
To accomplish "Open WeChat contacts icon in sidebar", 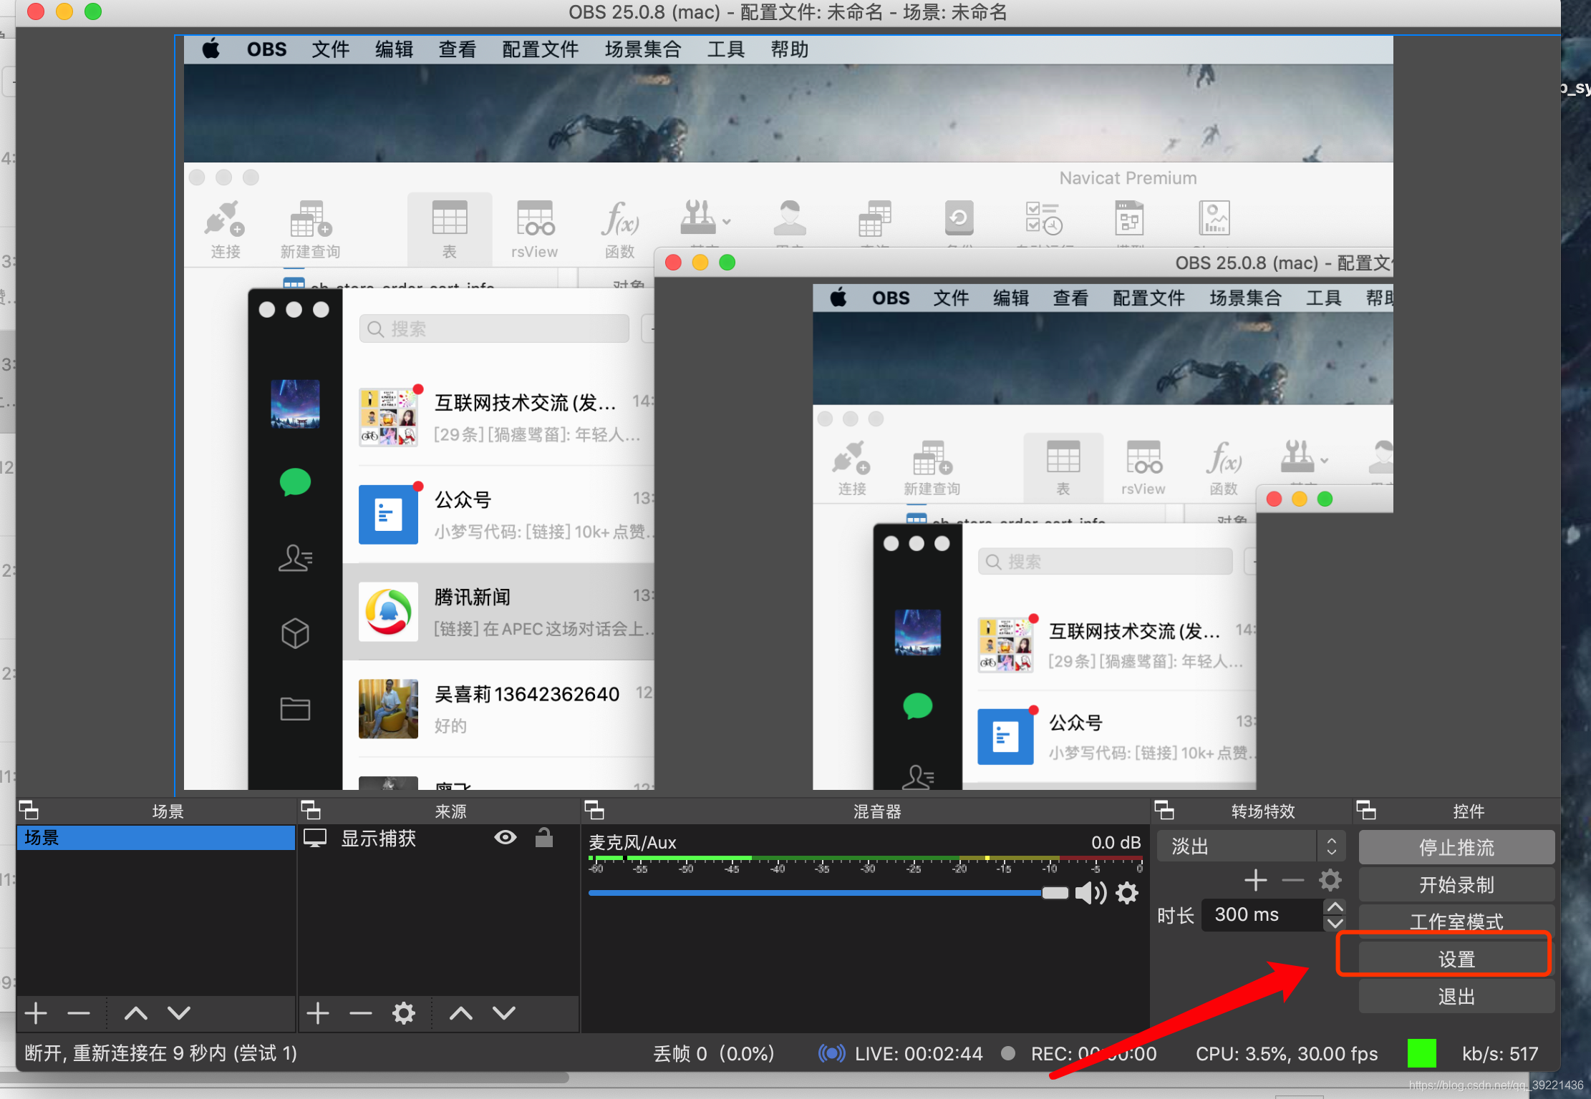I will click(295, 558).
